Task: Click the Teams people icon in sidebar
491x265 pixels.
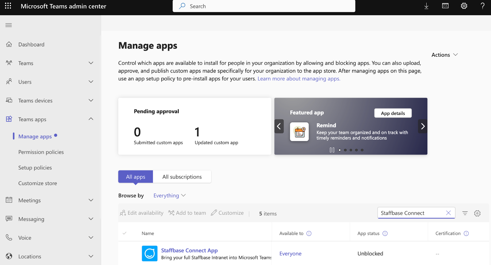Action: [9, 63]
